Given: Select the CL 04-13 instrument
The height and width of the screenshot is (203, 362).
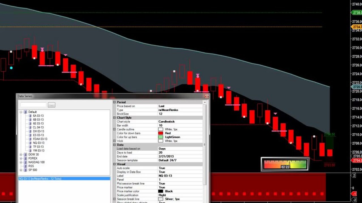Looking at the screenshot, I should pyautogui.click(x=38, y=127).
